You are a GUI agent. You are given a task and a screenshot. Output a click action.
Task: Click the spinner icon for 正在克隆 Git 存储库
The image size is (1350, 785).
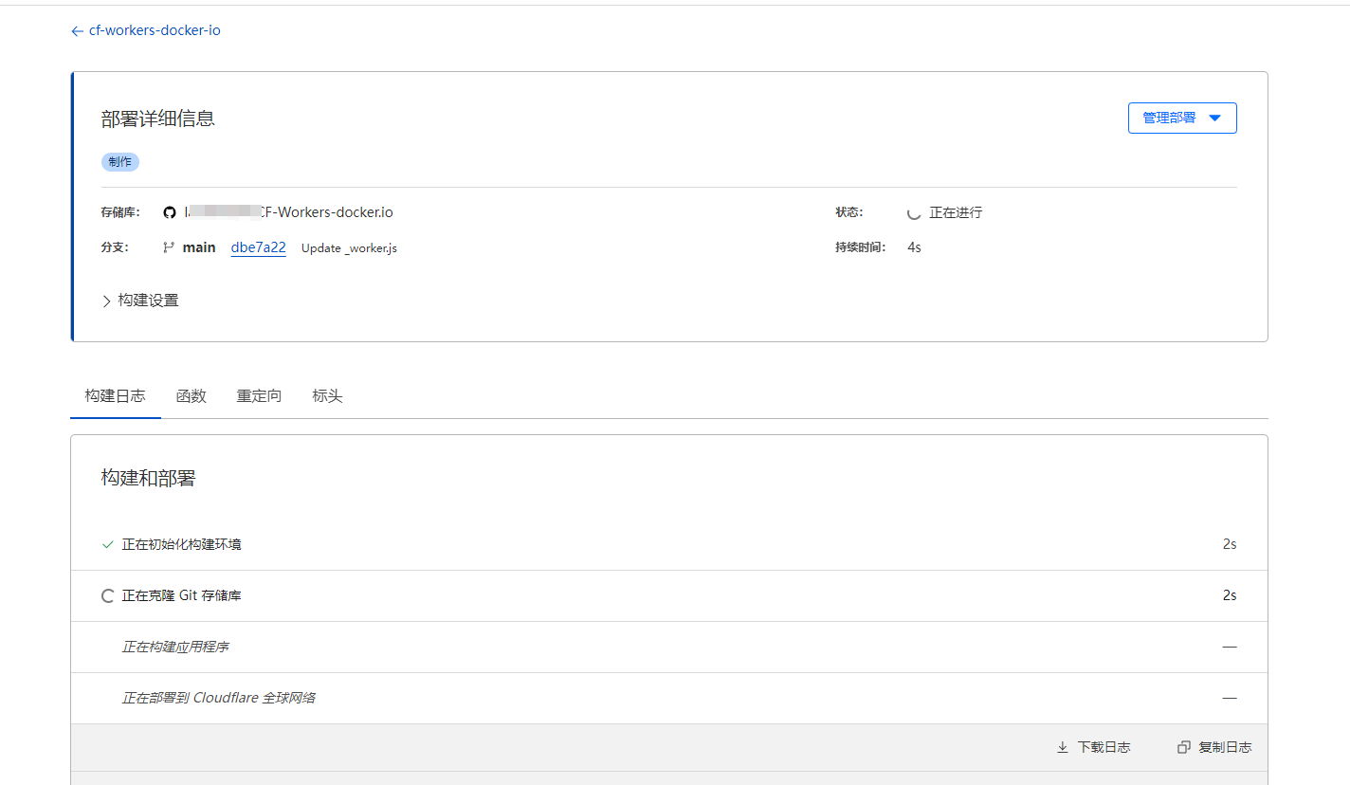[107, 596]
